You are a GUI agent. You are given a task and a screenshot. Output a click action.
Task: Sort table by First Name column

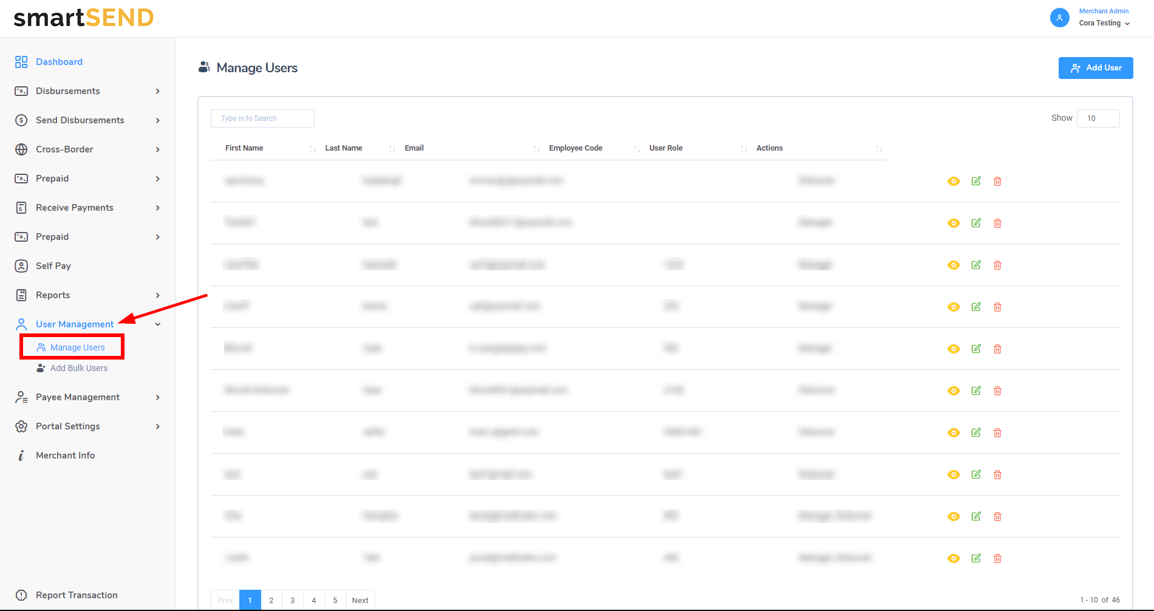pos(313,149)
